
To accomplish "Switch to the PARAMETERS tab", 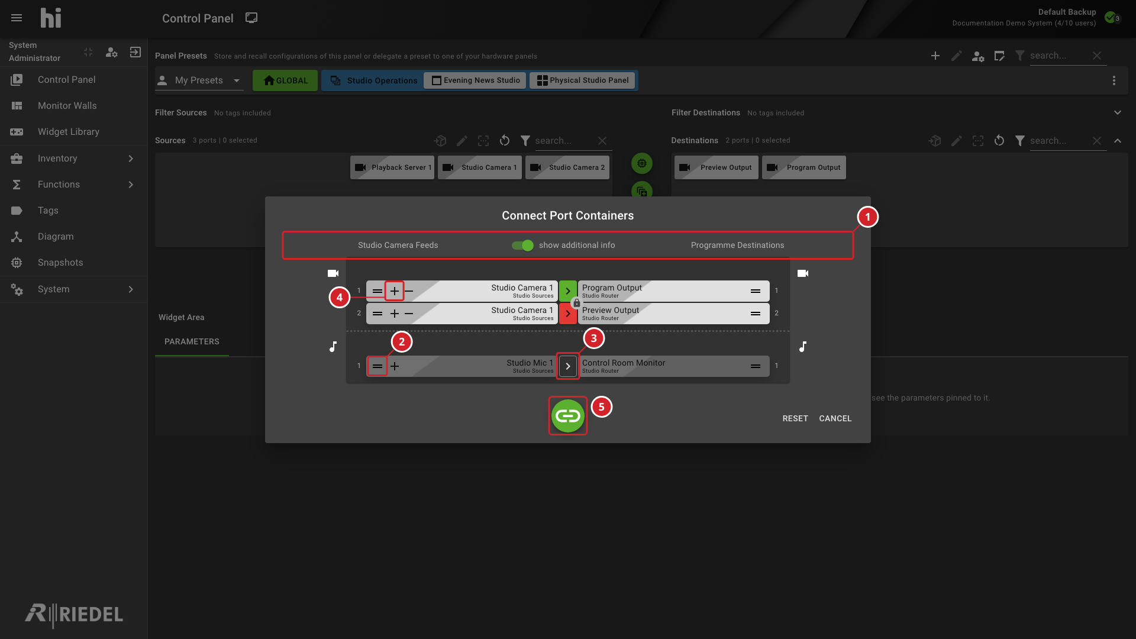I will (x=192, y=342).
